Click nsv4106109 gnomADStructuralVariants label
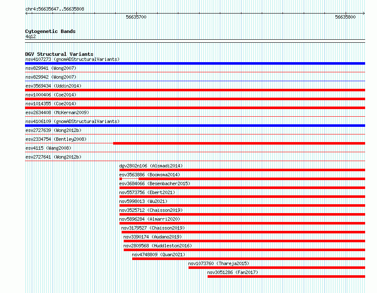The image size is (377, 293). (72, 121)
